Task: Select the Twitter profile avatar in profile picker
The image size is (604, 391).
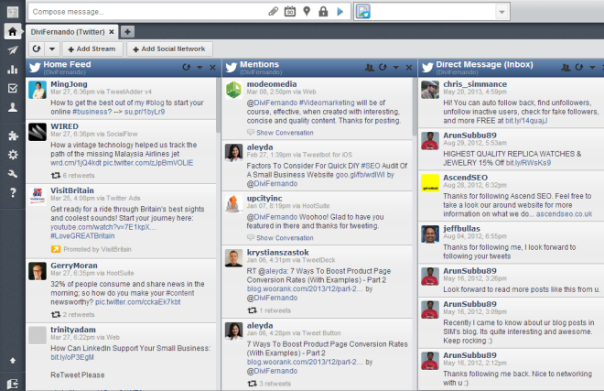Action: coord(363,12)
